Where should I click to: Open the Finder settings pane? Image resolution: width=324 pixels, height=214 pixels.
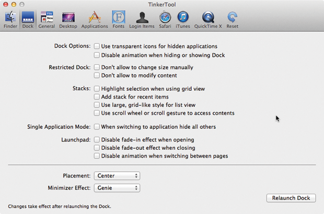[x=10, y=20]
